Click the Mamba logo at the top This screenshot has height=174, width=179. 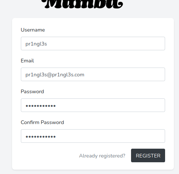tap(82, 4)
